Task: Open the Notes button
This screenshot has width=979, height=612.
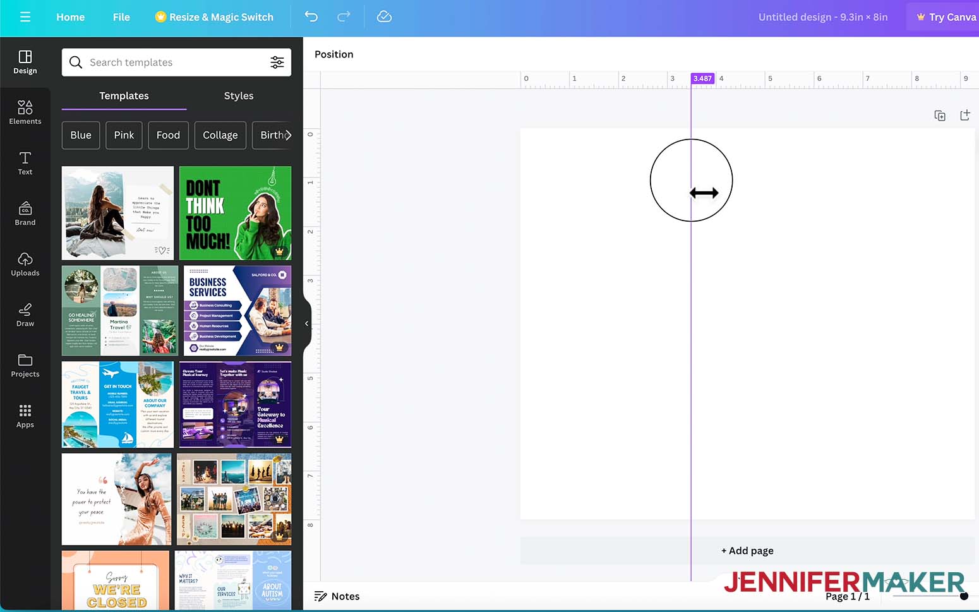Action: coord(337,596)
